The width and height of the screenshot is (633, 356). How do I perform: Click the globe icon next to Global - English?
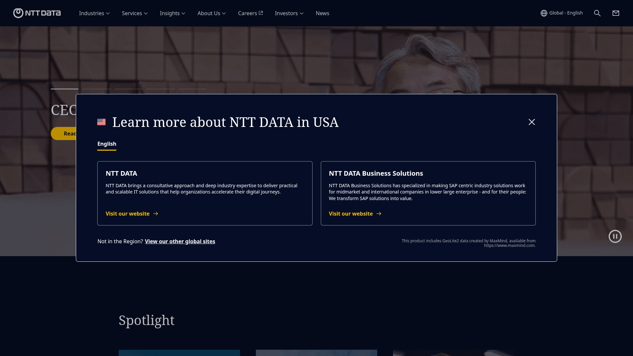tap(544, 13)
